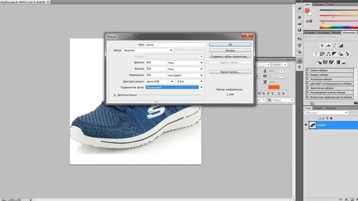
Task: Click the background color swatch in Color panel
Action: tap(310, 13)
